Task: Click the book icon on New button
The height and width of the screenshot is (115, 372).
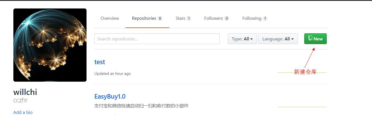Action: click(x=310, y=38)
